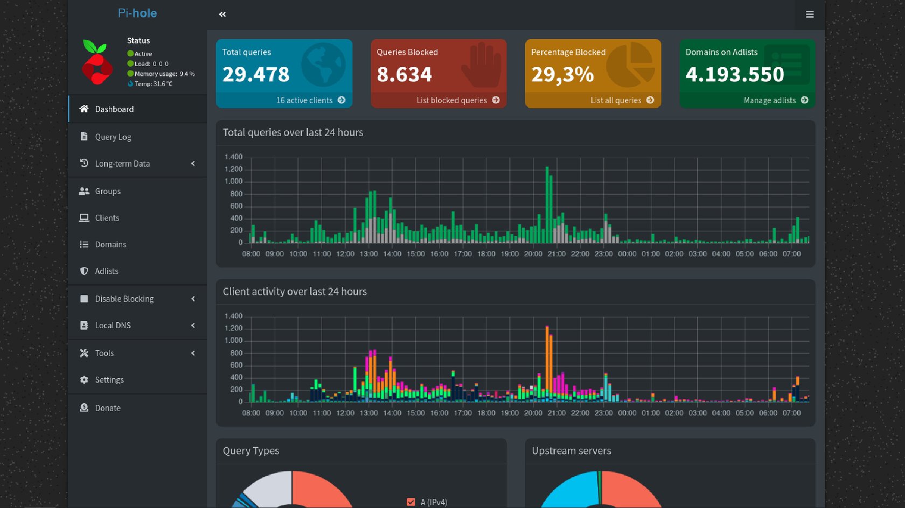This screenshot has height=508, width=905.
Task: Click the Settings gear icon
Action: point(84,380)
